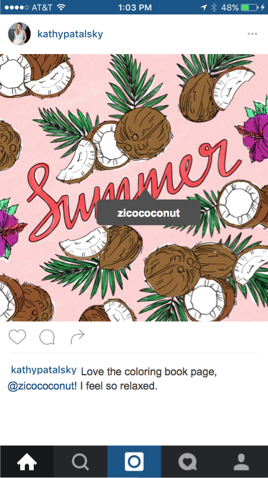
Task: Open comments via the speech bubble icon
Action: 47,337
